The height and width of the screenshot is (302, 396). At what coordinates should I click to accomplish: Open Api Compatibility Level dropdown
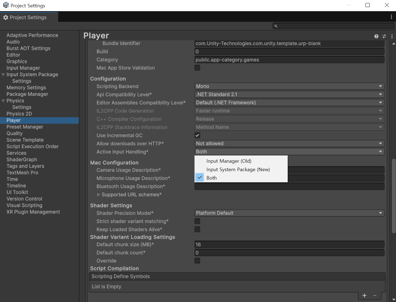pos(289,94)
